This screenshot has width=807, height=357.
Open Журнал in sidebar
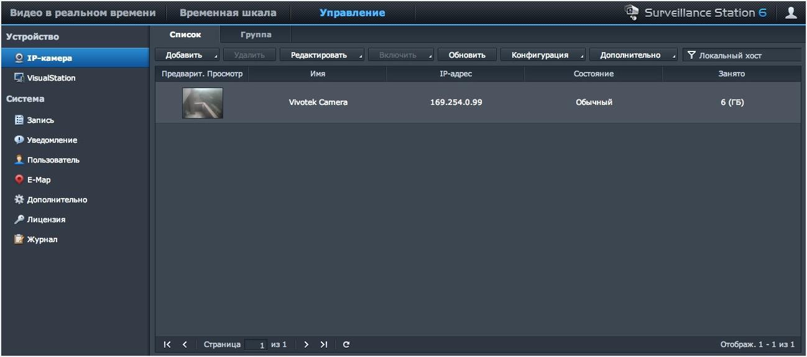75,239
